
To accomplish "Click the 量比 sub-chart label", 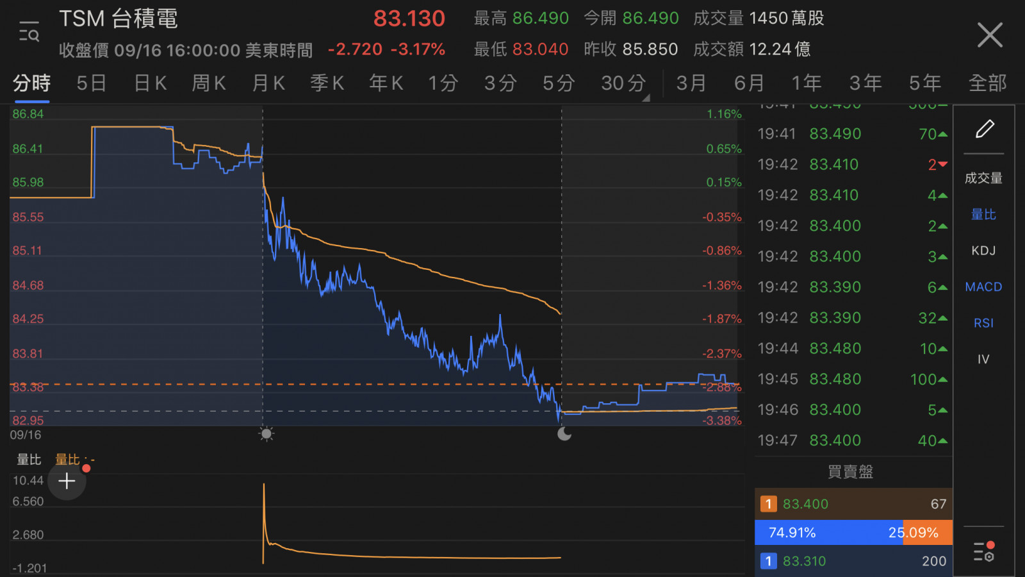I will point(29,460).
